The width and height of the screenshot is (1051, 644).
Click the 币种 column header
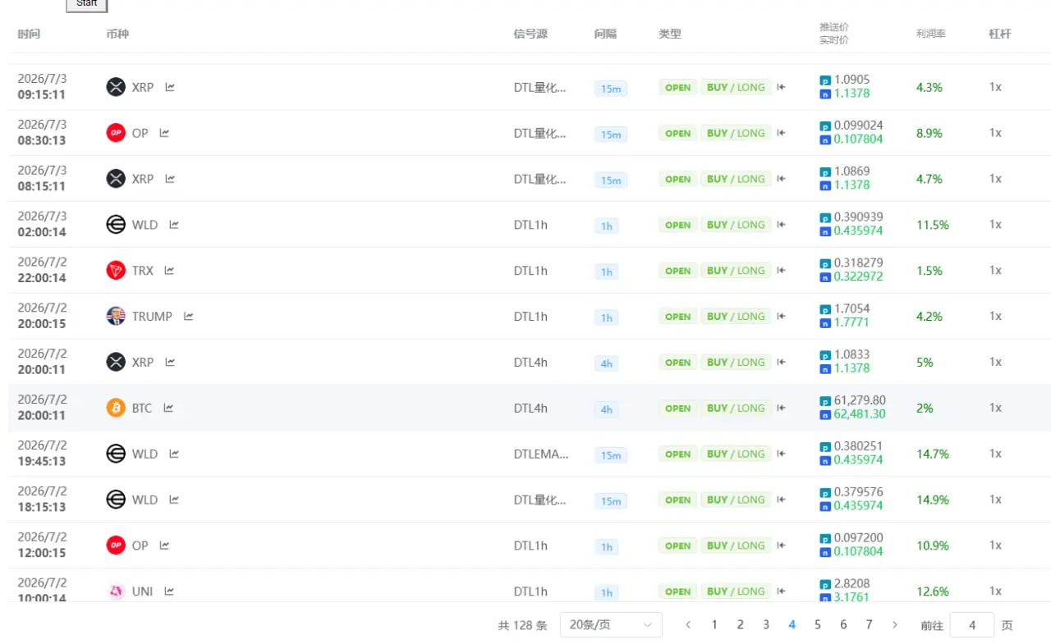click(117, 34)
